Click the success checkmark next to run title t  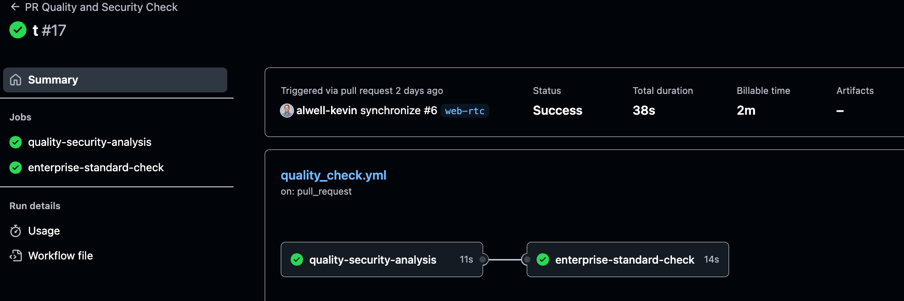[18, 30]
